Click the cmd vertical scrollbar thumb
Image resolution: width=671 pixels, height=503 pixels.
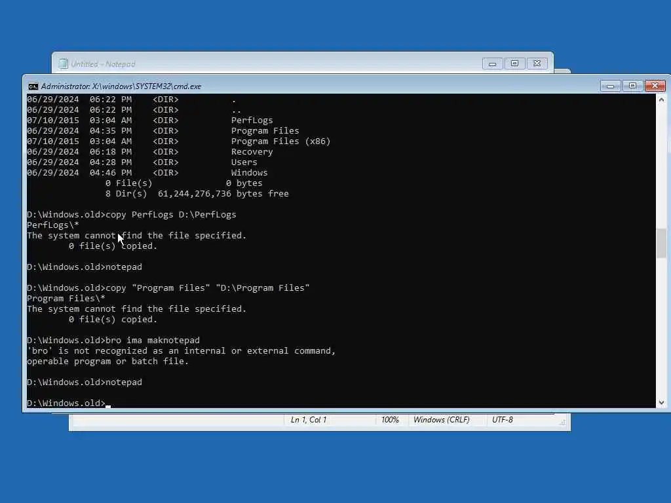pos(662,243)
